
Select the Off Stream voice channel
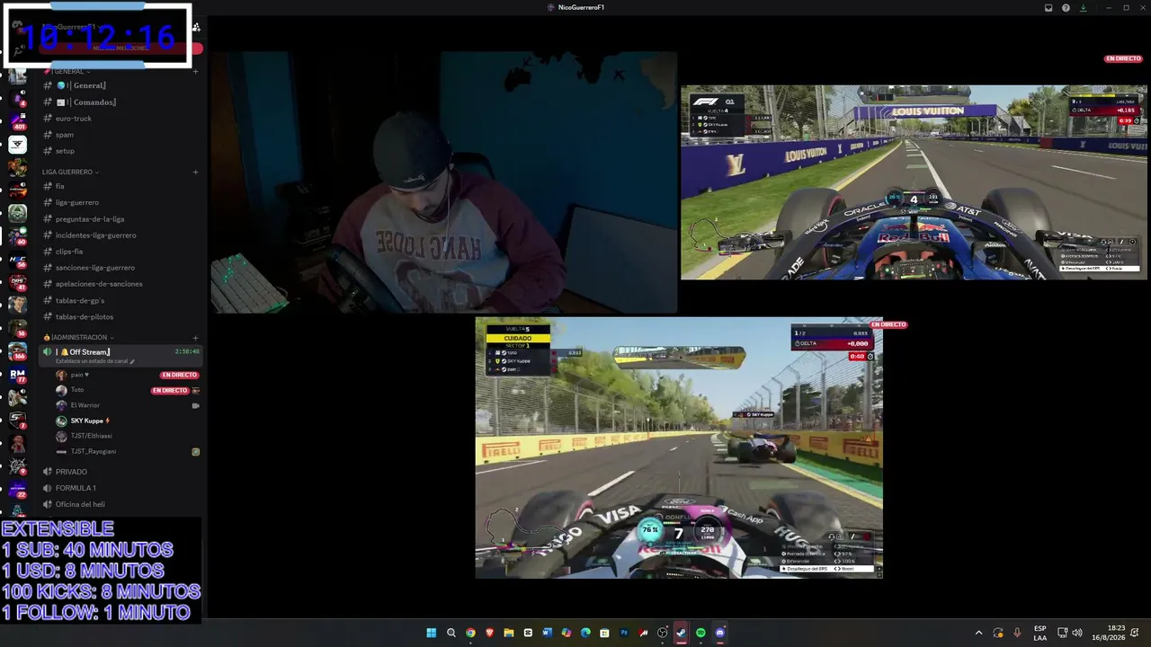120,356
